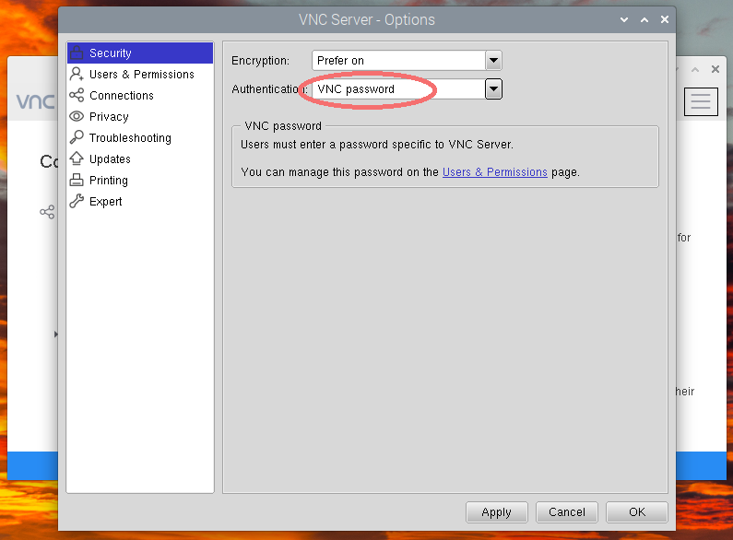Click the Users & Permissions person icon
Viewport: 733px width, 540px height.
click(x=77, y=74)
